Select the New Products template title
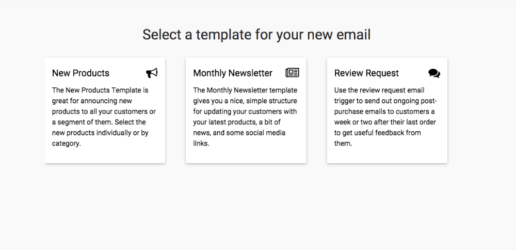Image resolution: width=516 pixels, height=250 pixels. 80,73
